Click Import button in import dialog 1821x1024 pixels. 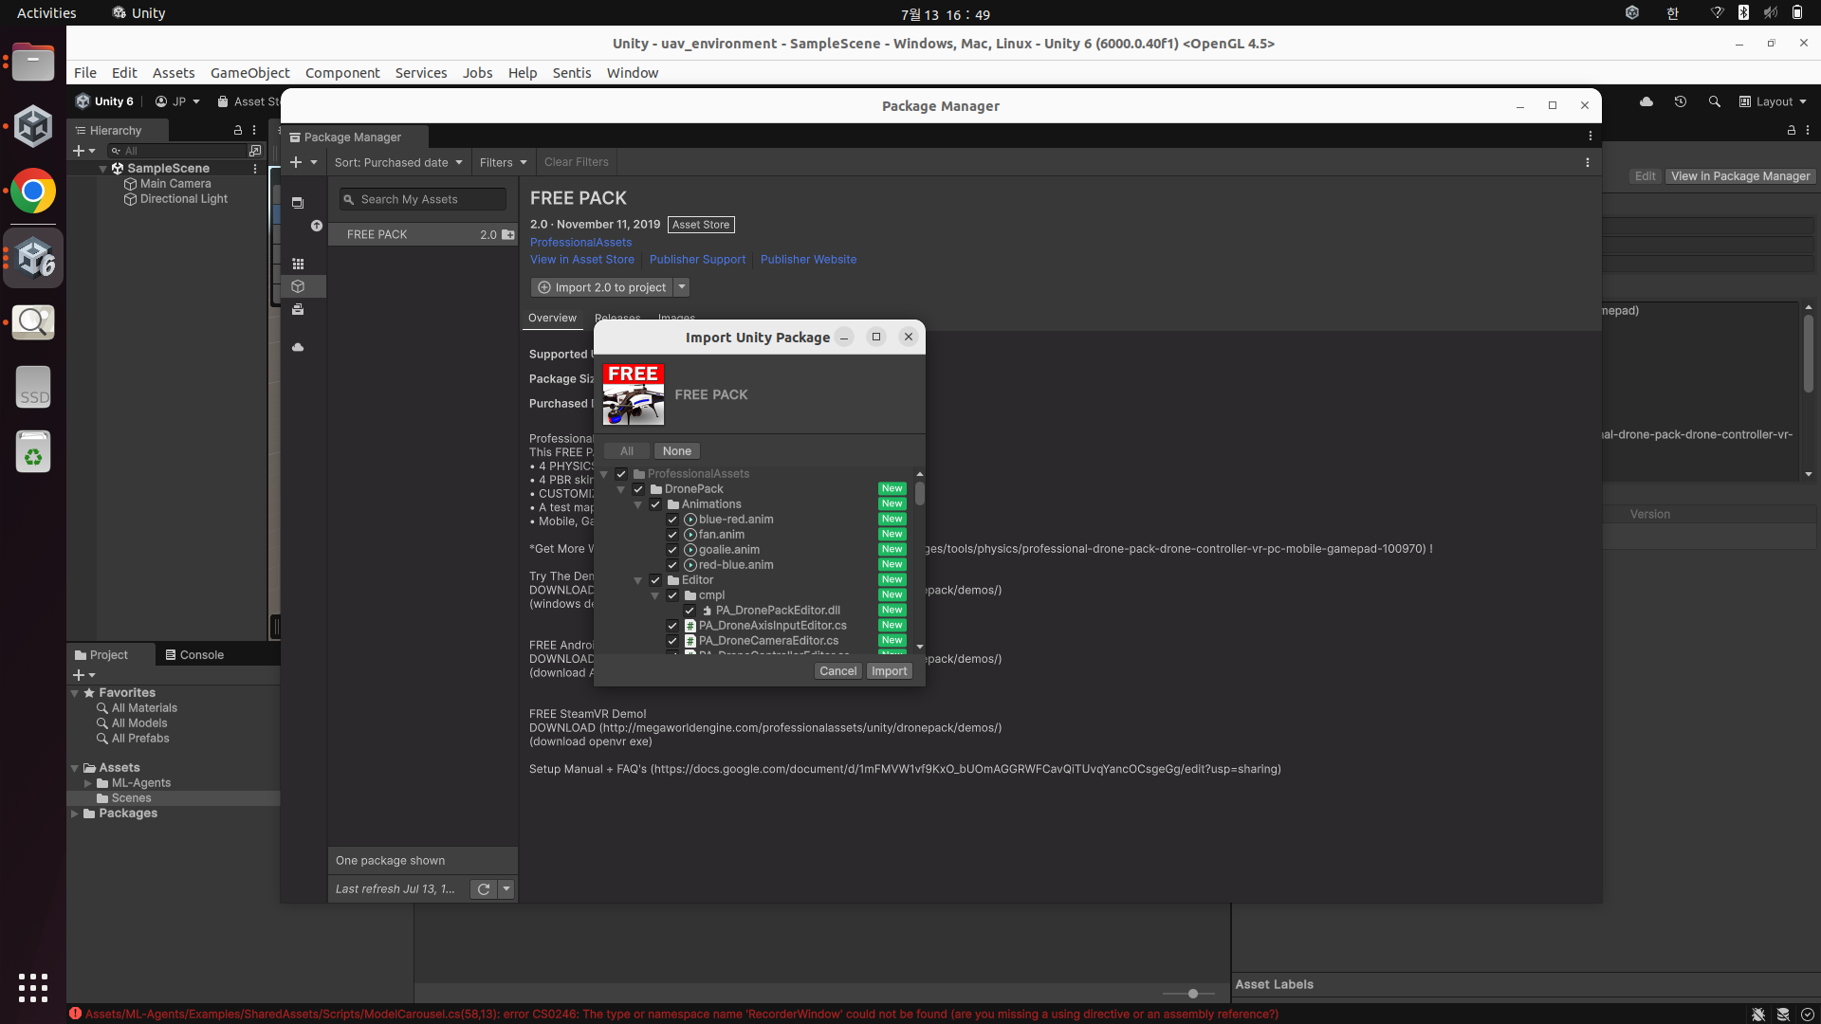point(889,671)
